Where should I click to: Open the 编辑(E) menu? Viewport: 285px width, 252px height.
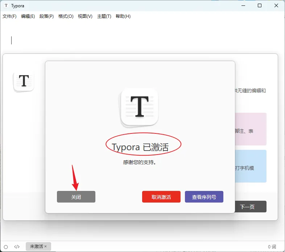[x=28, y=16]
